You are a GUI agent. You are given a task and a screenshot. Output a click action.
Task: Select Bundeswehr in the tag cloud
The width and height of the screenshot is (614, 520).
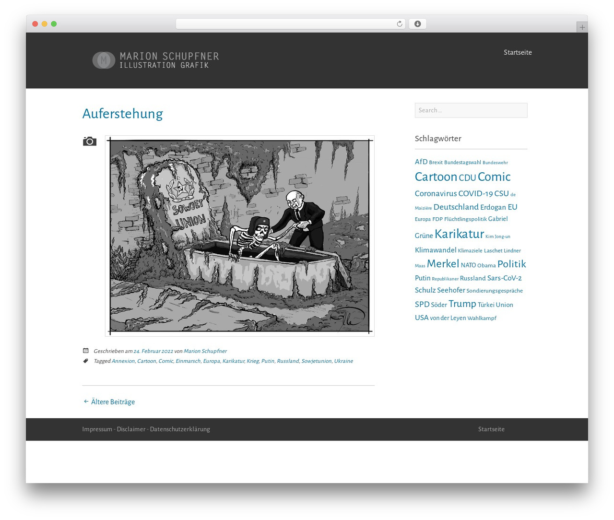tap(495, 163)
